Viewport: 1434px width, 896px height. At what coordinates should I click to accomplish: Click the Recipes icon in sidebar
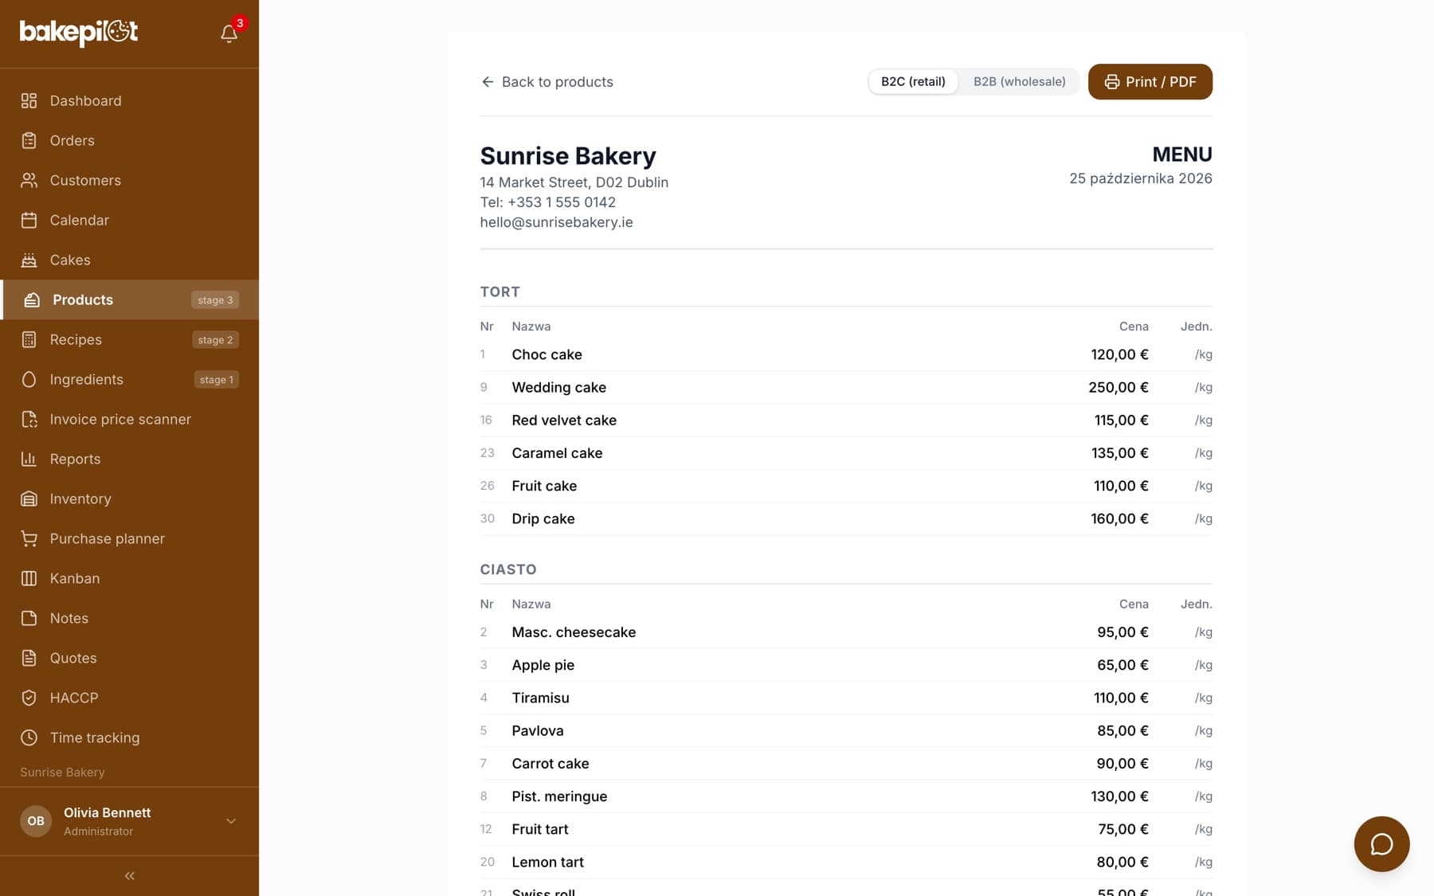click(29, 339)
